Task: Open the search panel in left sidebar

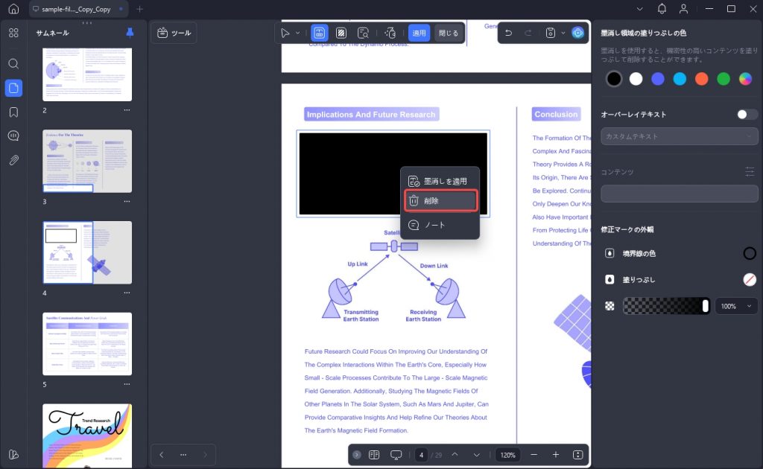Action: tap(13, 64)
